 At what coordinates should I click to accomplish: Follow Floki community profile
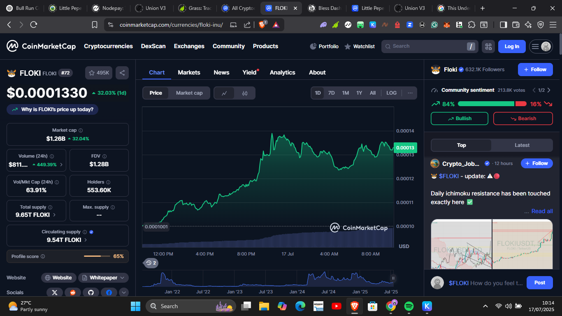(x=535, y=70)
